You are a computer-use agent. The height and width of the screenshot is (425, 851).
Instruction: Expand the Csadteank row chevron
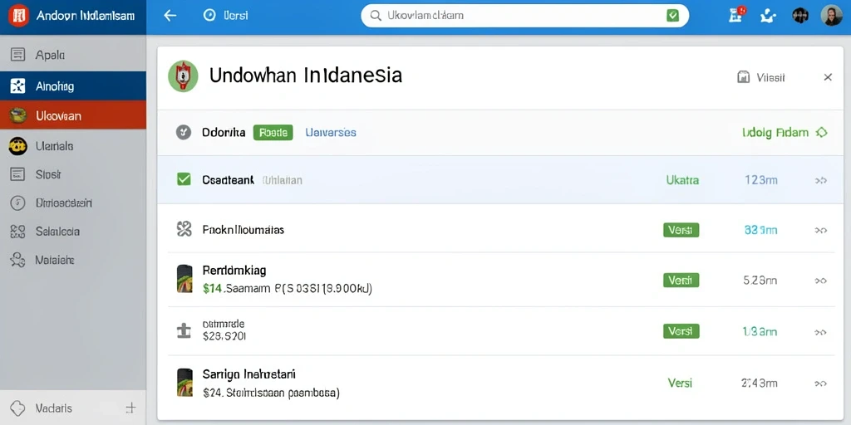point(820,180)
